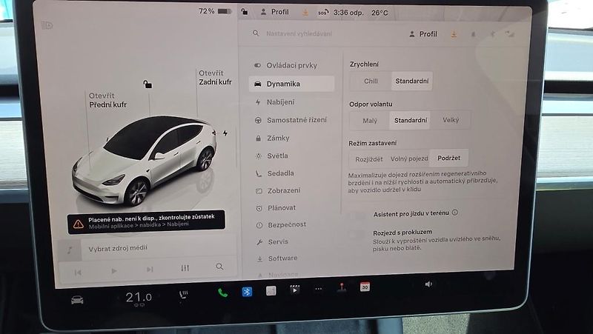Open the media equalizer icon

tap(185, 268)
